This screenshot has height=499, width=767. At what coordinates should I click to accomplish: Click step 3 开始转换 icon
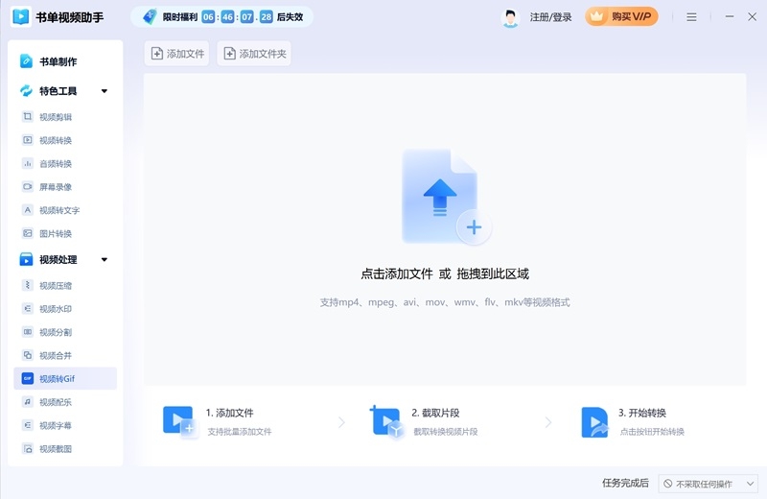594,421
